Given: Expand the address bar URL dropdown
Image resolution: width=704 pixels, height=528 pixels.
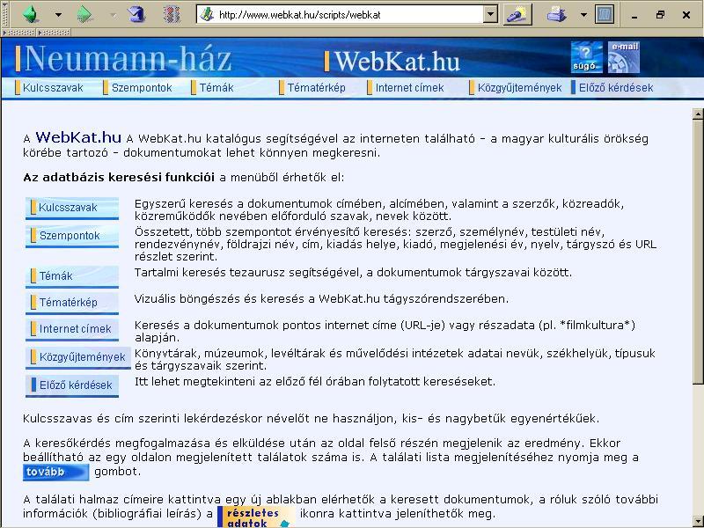Looking at the screenshot, I should 491,15.
